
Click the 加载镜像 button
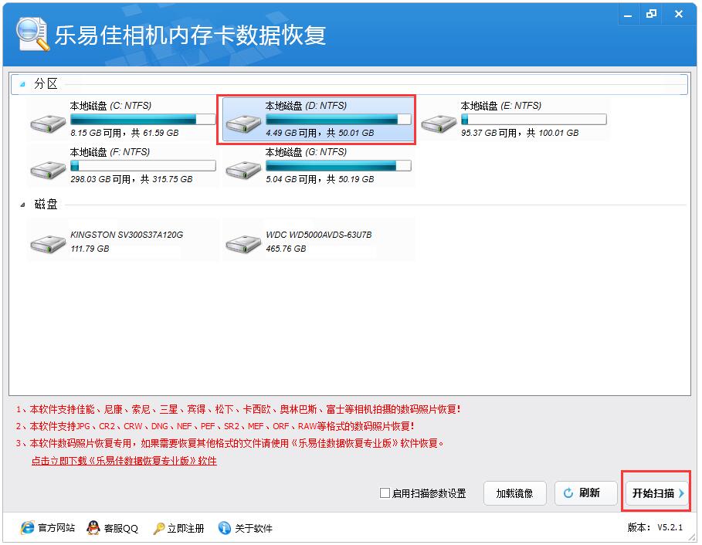click(515, 493)
